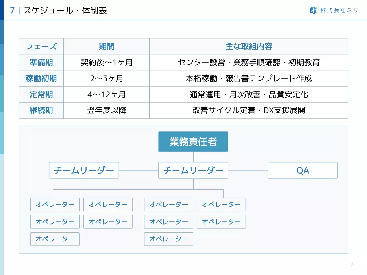Image resolution: width=367 pixels, height=275 pixels.
Task: Select the 準備期 phase row header
Action: pos(41,62)
